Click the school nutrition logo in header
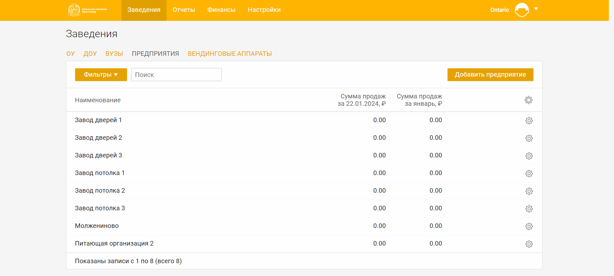The height and width of the screenshot is (276, 614). [x=87, y=10]
